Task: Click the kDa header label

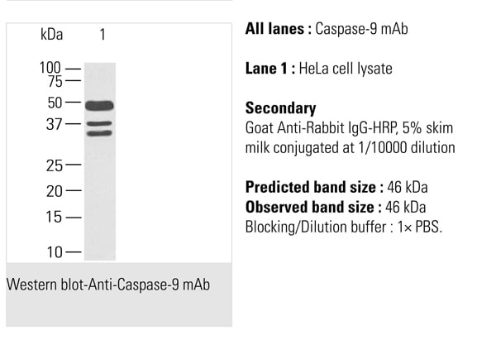Action: (x=52, y=35)
